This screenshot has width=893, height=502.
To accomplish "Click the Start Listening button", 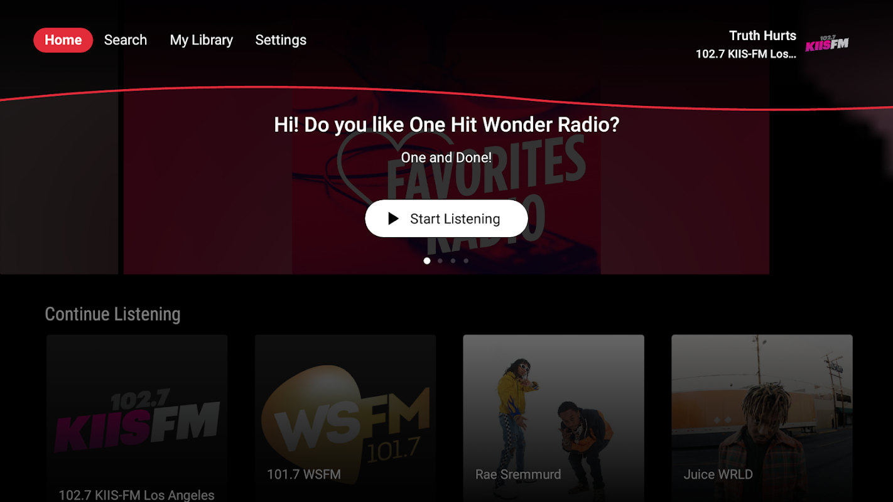I will (446, 218).
